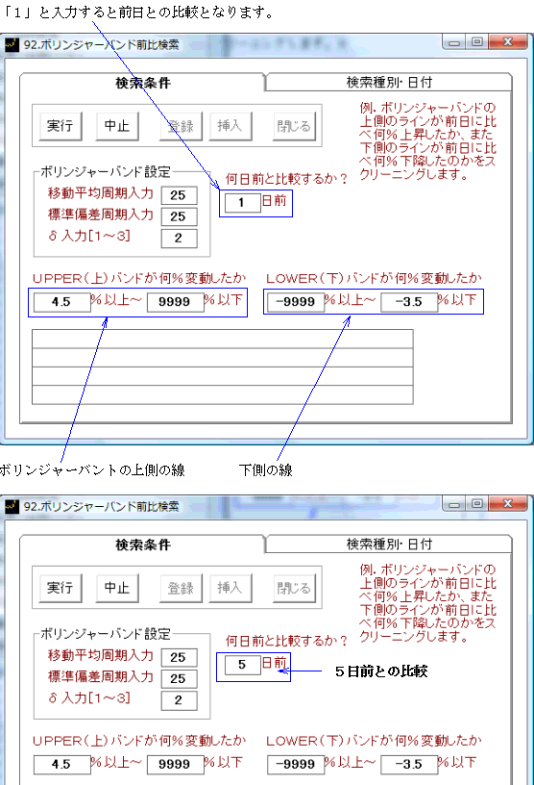
Task: Click 移動平均周期入力 field in the lower window
Action: point(179,657)
